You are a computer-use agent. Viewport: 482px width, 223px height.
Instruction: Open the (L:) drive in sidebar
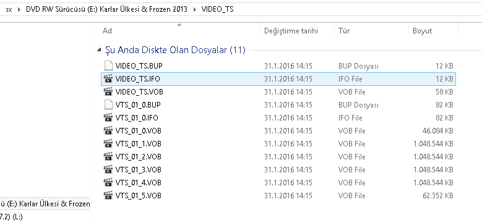(x=11, y=217)
